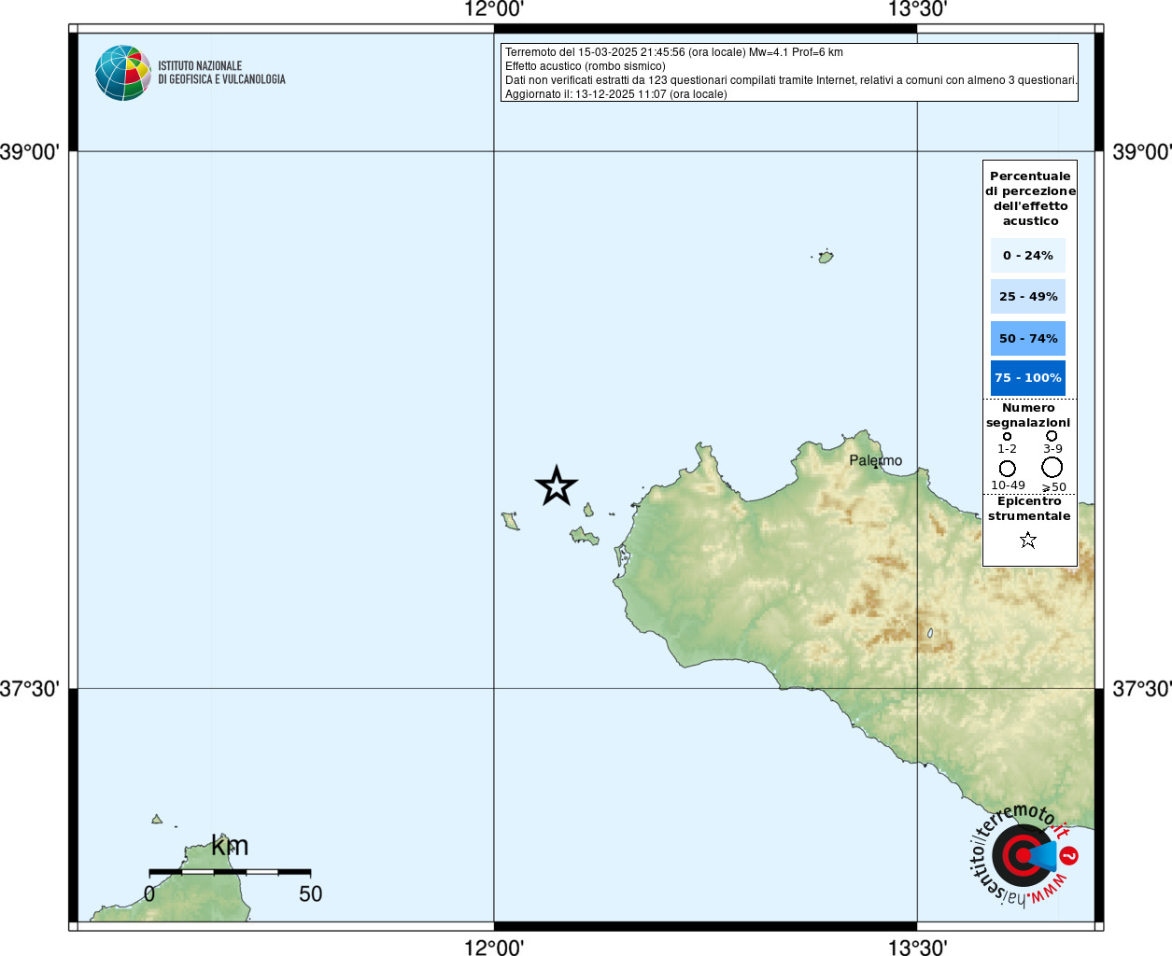Image resolution: width=1172 pixels, height=956 pixels.
Task: Click Ustica island north of Sicily
Action: pos(826,257)
